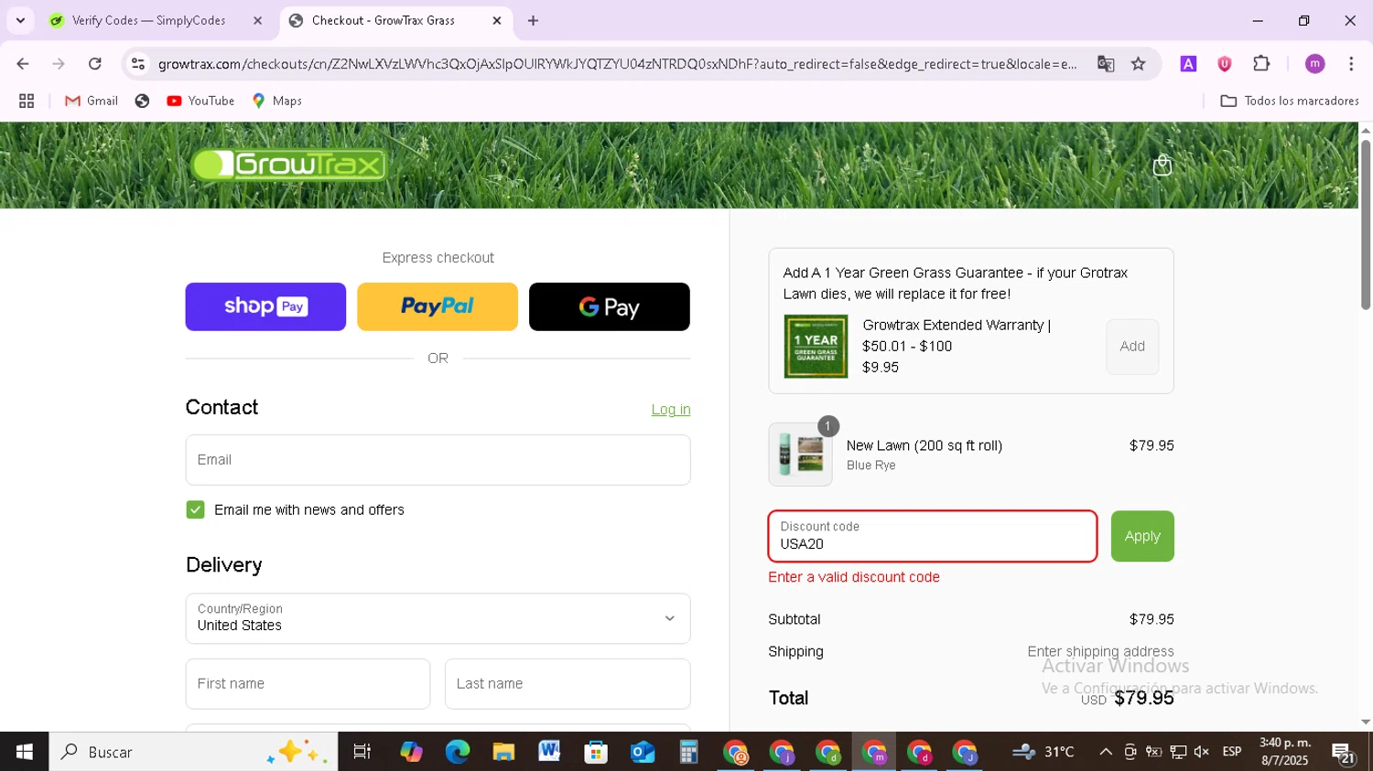
Task: Click the muted volume tray icon
Action: click(1202, 752)
